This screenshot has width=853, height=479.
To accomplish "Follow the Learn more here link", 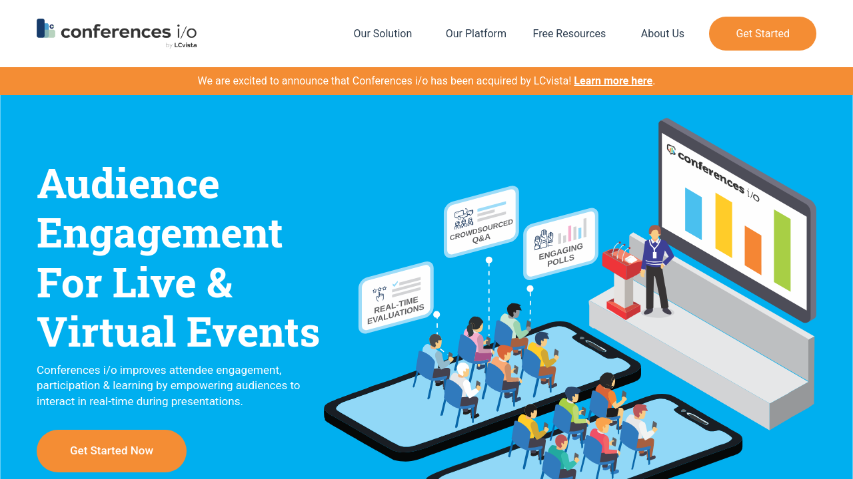I will (x=613, y=81).
